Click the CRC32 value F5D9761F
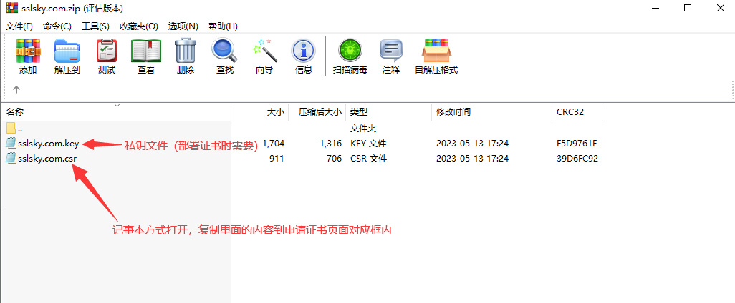735x303 pixels. pos(577,143)
